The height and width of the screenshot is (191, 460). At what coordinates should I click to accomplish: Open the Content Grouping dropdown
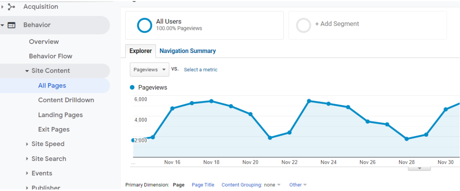(x=251, y=185)
